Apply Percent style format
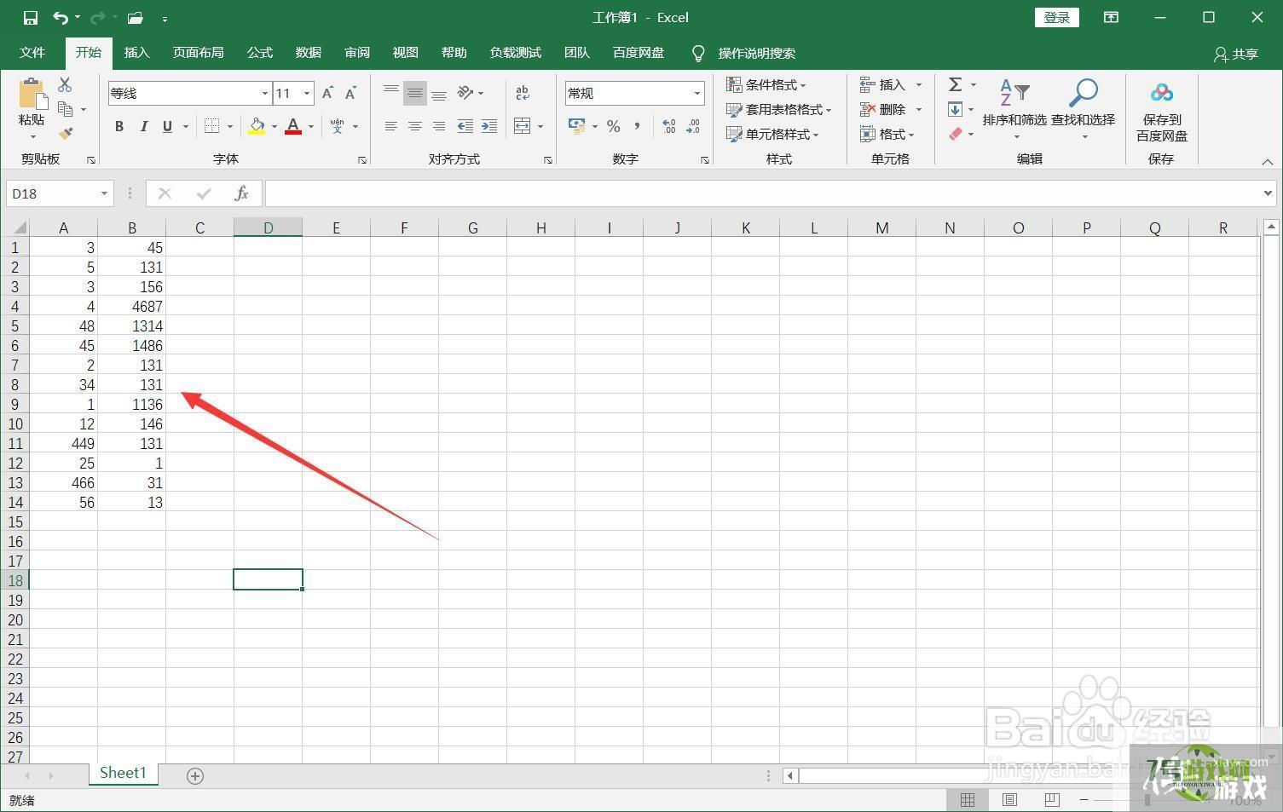 pos(613,126)
